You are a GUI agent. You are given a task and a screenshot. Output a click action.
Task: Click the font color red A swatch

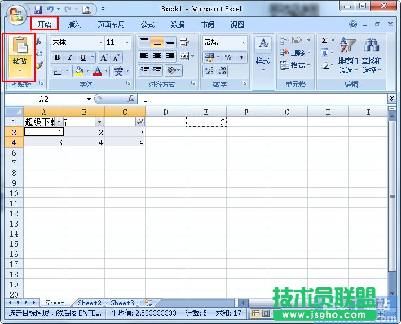coord(98,71)
